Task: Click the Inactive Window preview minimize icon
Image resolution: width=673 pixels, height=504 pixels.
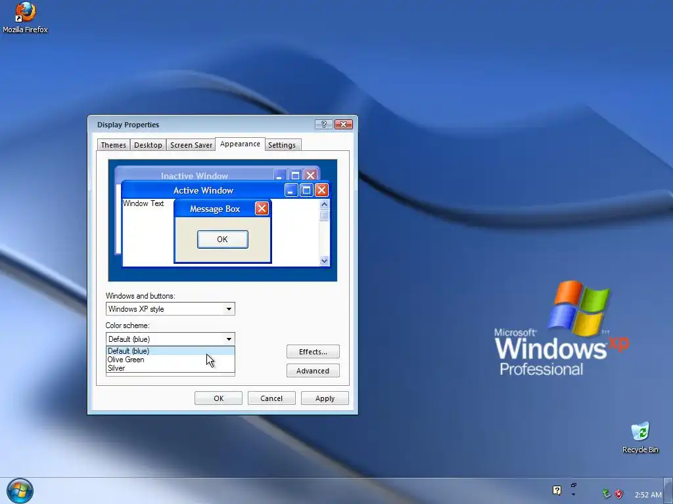Action: [280, 175]
